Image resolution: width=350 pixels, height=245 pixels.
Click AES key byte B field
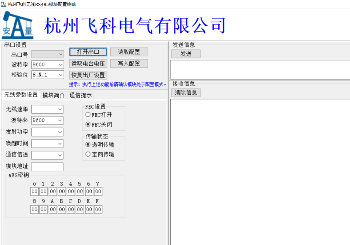(62, 209)
